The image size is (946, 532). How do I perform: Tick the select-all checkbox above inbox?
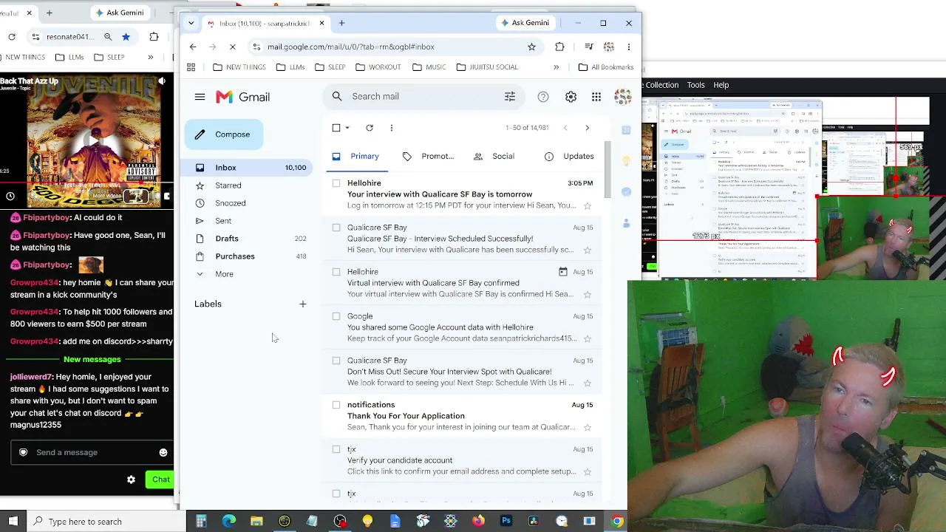click(x=336, y=128)
